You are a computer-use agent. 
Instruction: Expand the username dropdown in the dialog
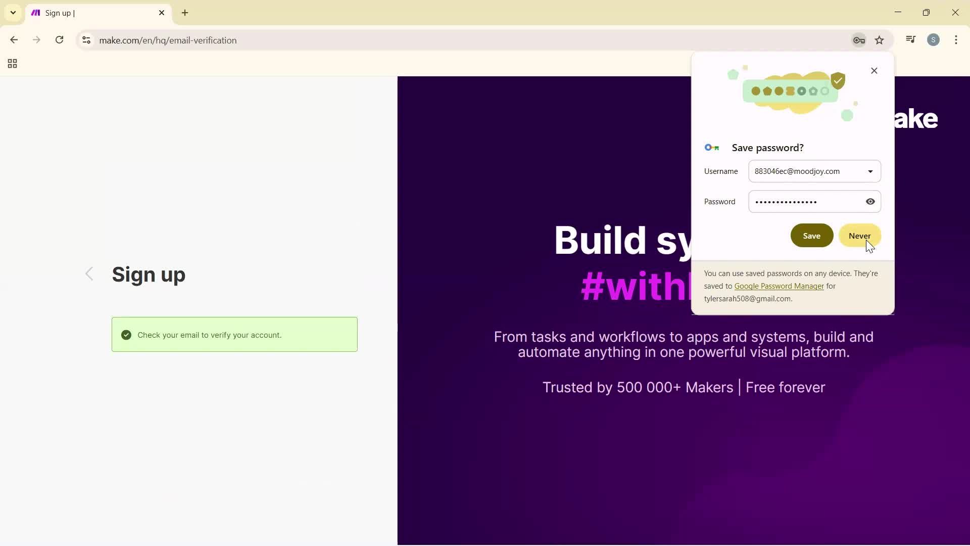click(870, 171)
